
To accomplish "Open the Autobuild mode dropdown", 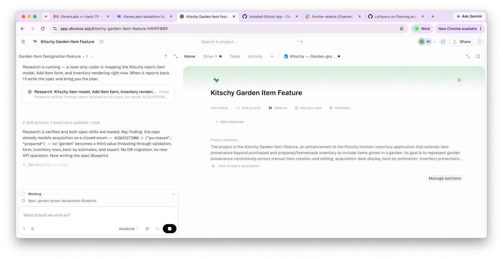I will (129, 229).
